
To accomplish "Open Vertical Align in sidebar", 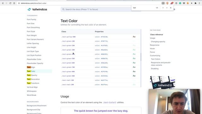I will coord(32,87).
